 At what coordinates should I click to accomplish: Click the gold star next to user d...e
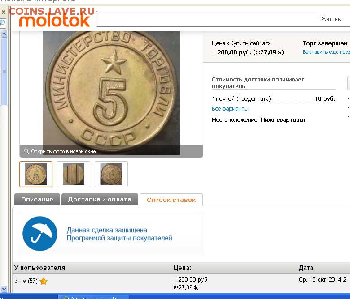point(44,281)
